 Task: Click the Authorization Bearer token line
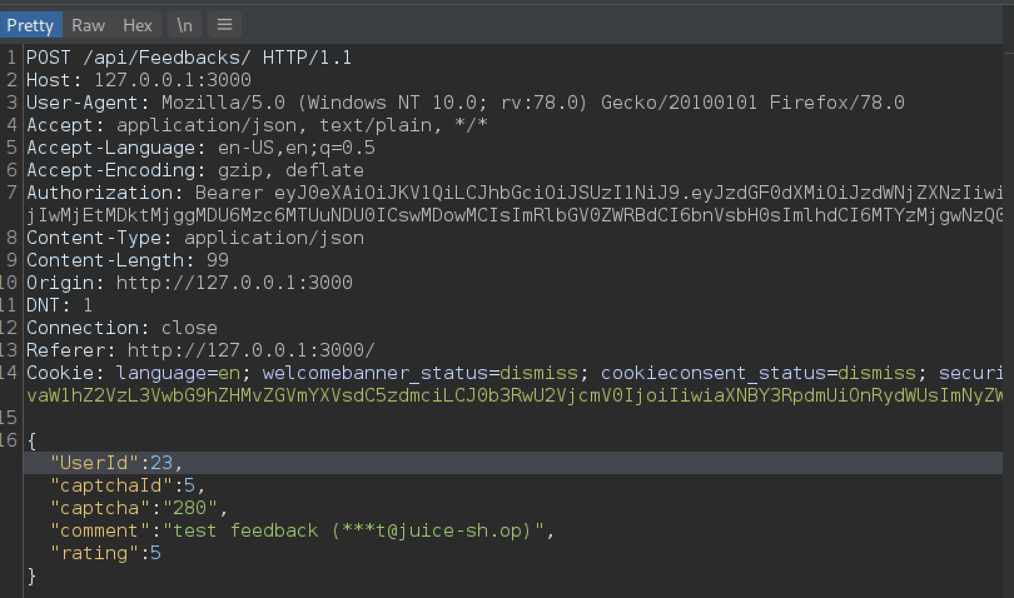(515, 193)
